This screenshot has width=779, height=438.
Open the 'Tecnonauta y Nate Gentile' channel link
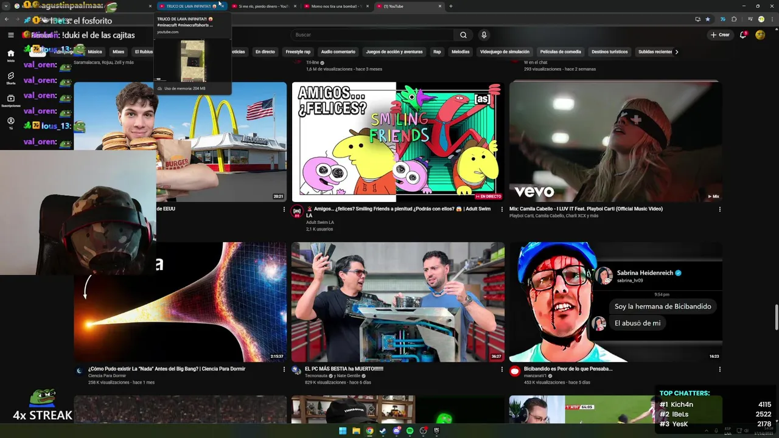pos(334,376)
